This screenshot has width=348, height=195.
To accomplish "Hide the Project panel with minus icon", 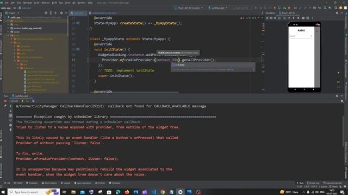I will [x=66, y=13].
